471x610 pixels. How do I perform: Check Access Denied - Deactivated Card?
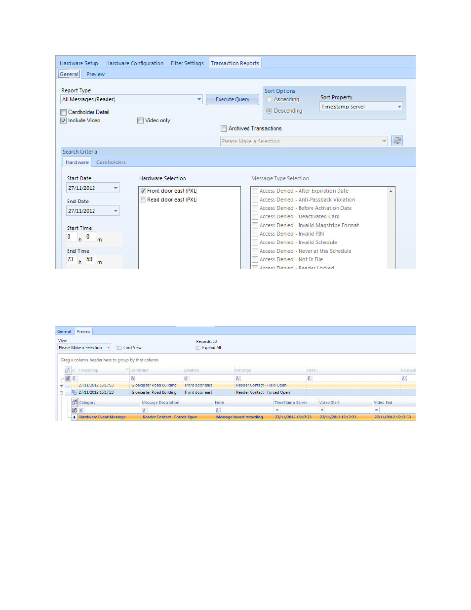point(255,217)
